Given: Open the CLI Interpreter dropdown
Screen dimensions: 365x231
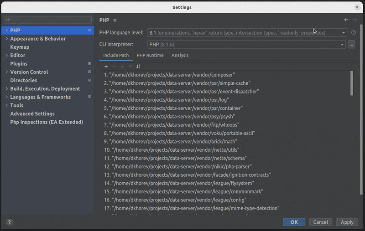Looking at the screenshot, I should [246, 44].
